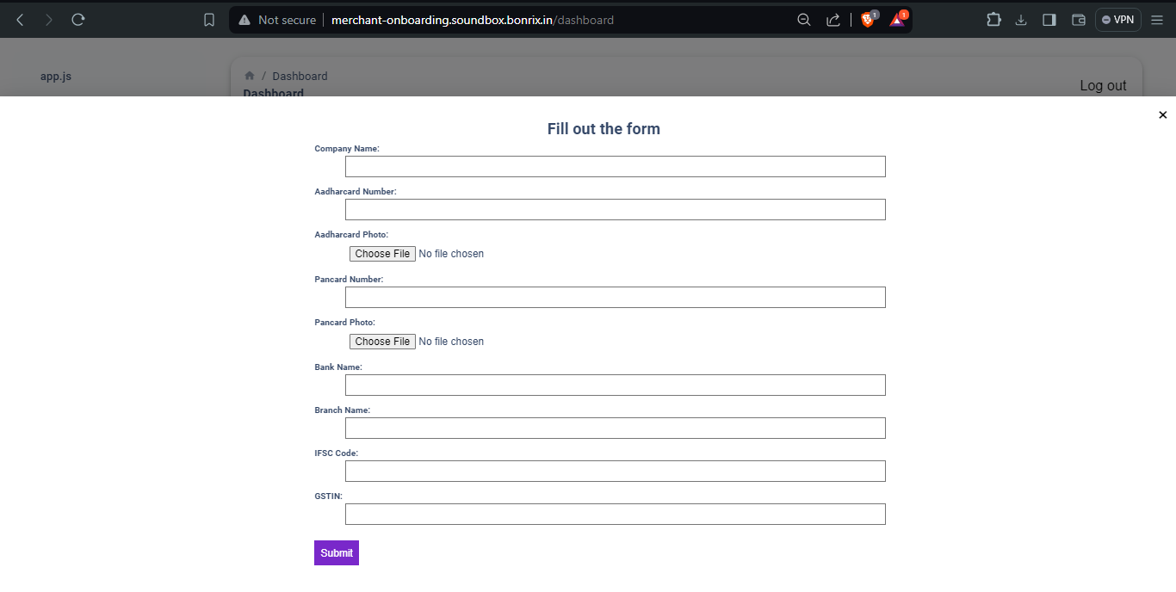The width and height of the screenshot is (1176, 592).
Task: Open the extensions puzzle-piece menu
Action: tap(993, 19)
